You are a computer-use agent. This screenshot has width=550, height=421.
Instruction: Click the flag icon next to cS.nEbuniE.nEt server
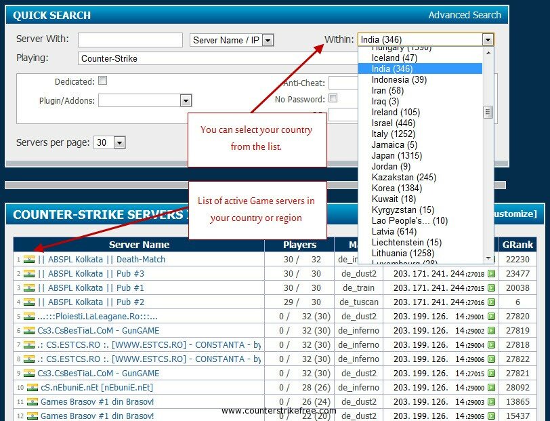33,388
